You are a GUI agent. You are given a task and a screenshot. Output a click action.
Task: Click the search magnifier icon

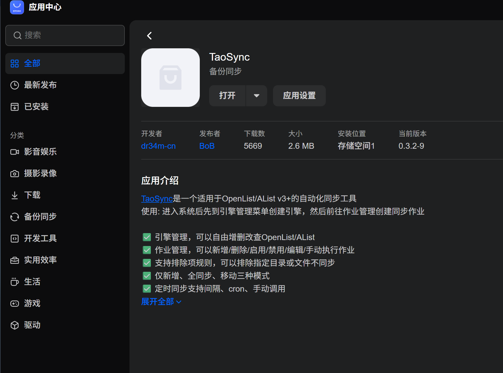18,35
